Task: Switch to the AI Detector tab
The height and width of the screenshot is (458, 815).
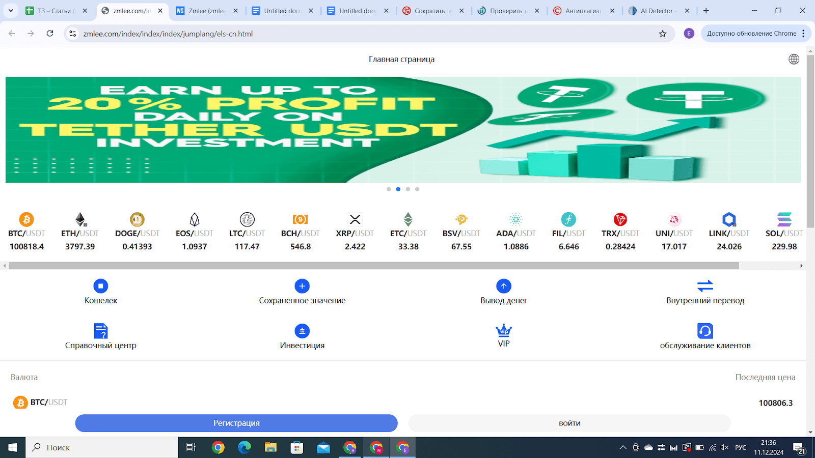Action: pos(658,11)
